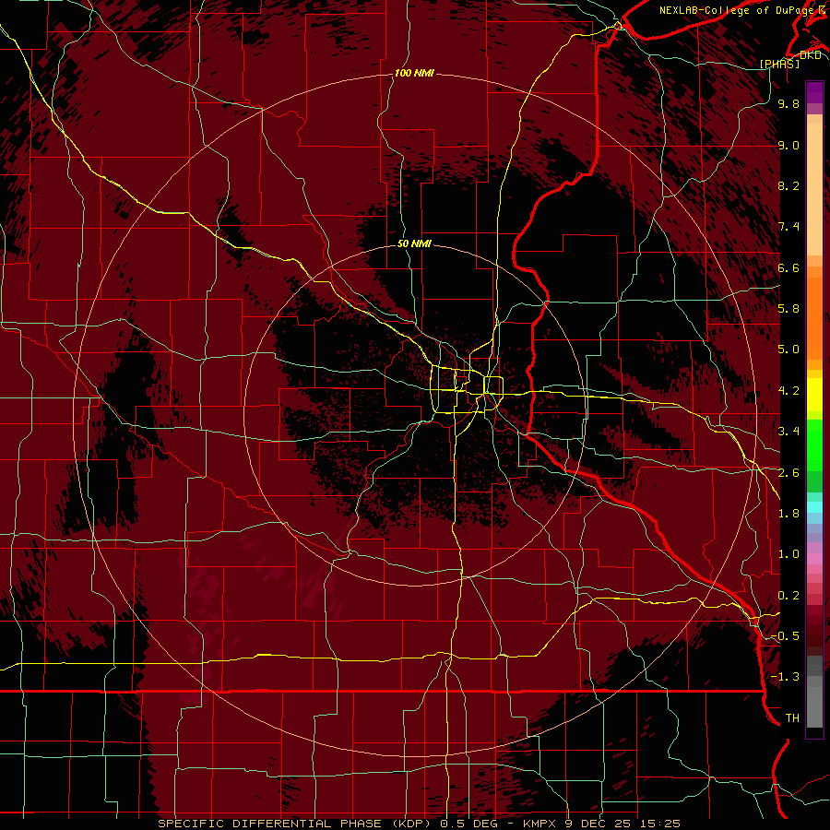This screenshot has height=830, width=830.
Task: Click the [PHAS] label above the color scale
Action: pyautogui.click(x=779, y=64)
